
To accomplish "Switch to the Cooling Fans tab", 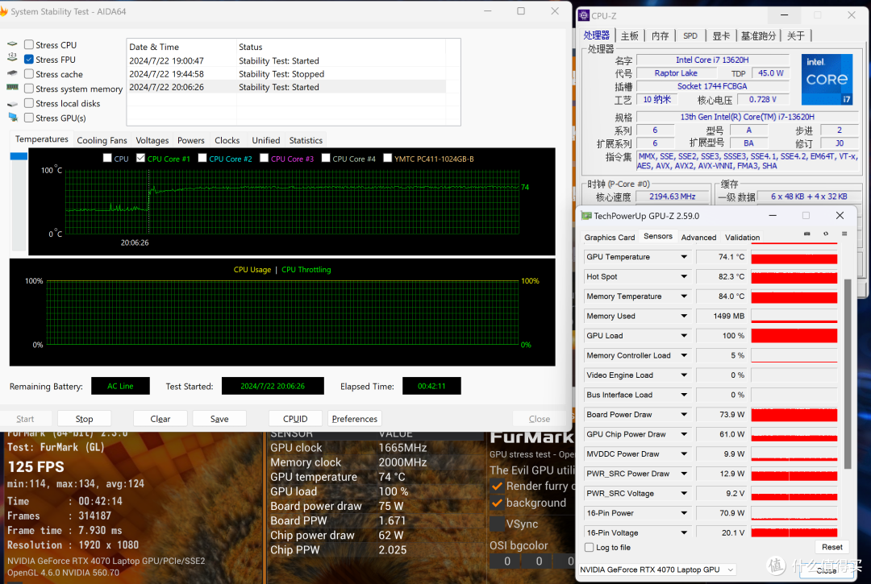I will tap(102, 140).
